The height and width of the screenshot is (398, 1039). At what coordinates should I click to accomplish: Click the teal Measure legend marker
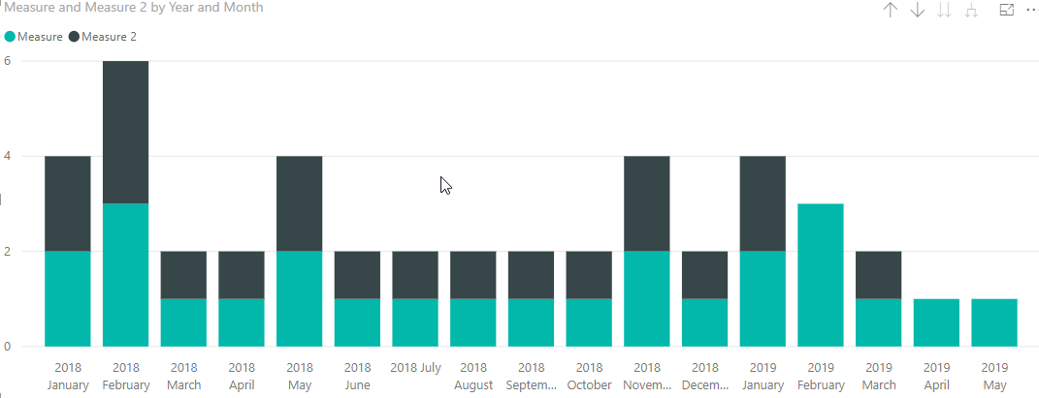pos(10,37)
